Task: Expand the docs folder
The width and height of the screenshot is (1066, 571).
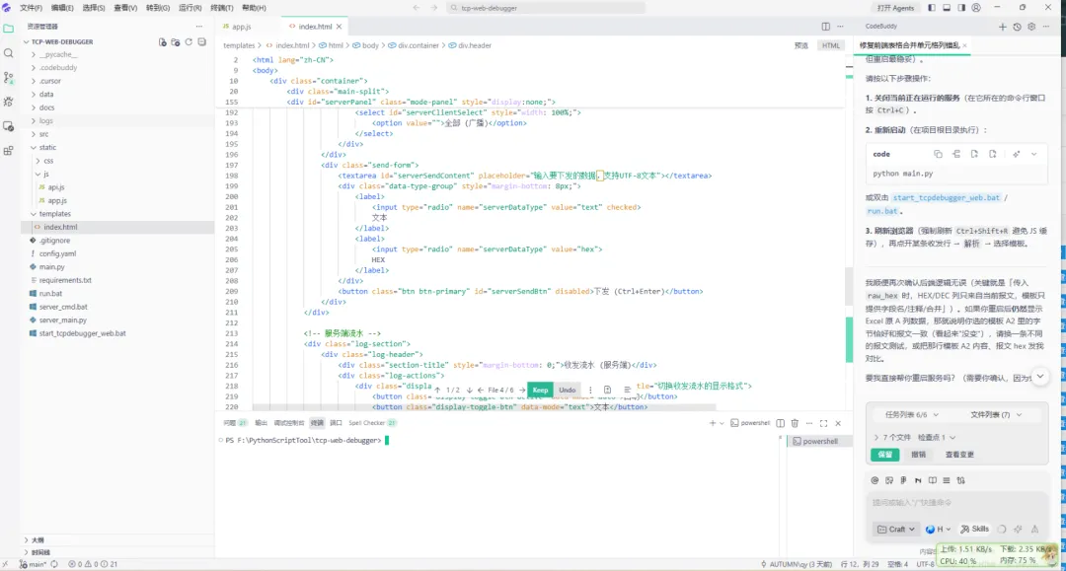Action: pos(46,107)
